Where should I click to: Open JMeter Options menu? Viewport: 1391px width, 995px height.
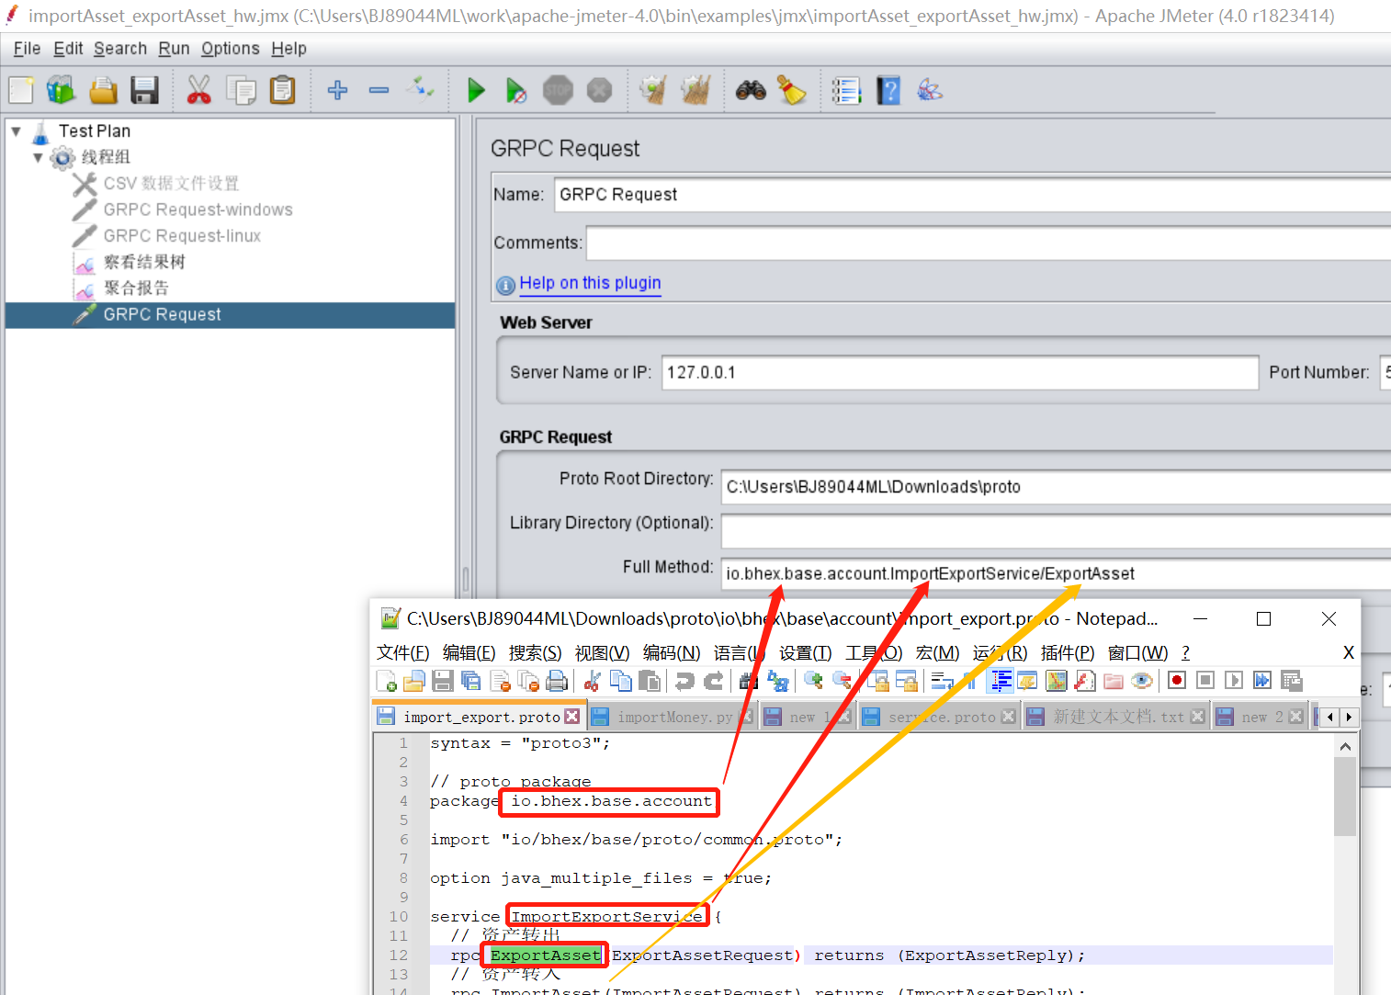point(231,49)
